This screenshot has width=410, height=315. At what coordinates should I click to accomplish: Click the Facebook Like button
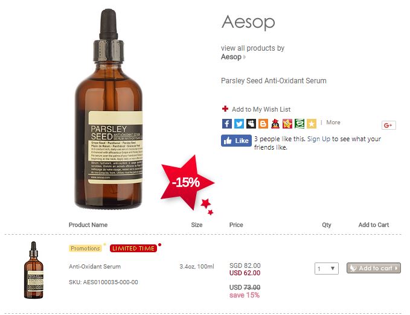coord(236,141)
